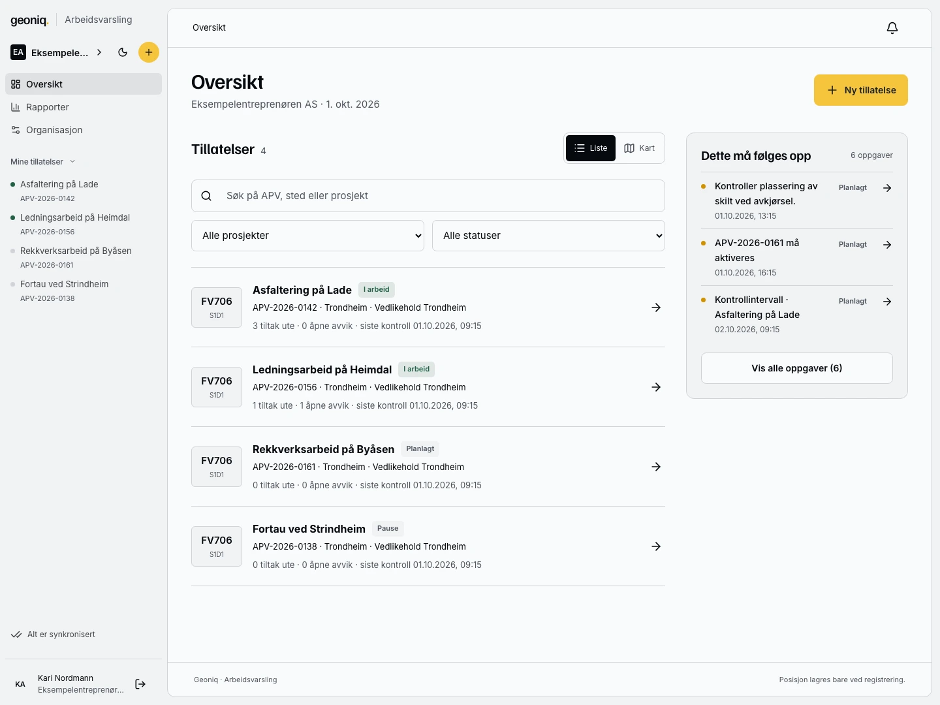
Task: Open the Alle statuser dropdown
Action: tap(548, 236)
